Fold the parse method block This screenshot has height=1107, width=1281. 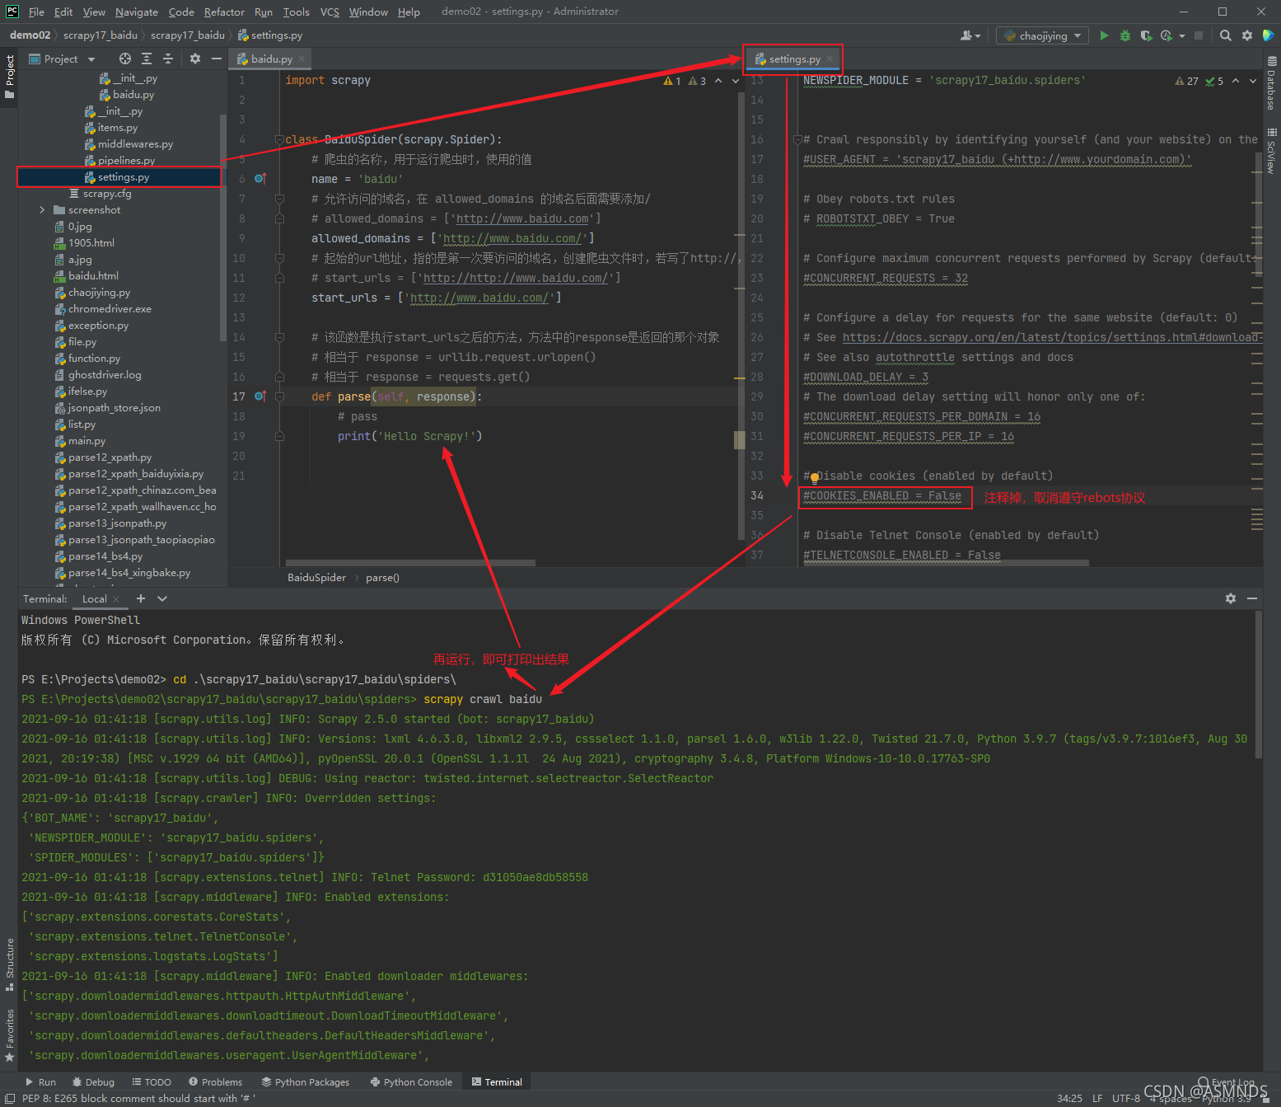pyautogui.click(x=279, y=396)
